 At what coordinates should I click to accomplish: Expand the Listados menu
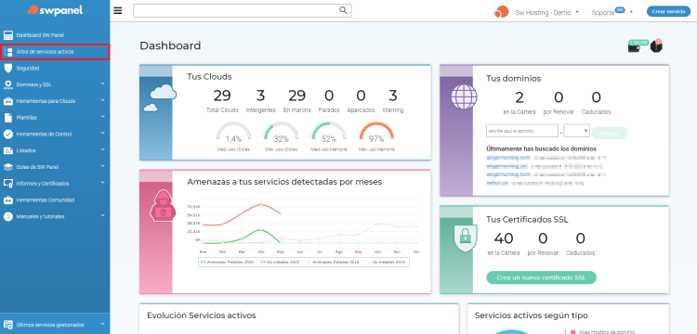[102, 149]
